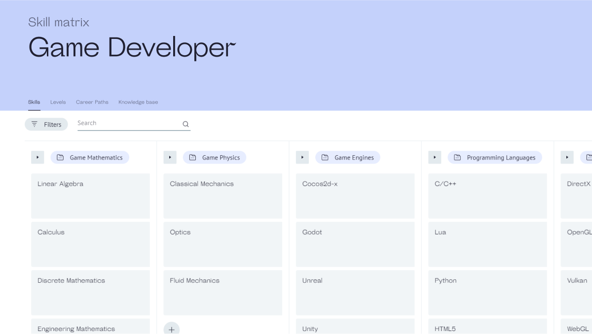Open the Python skill card
592x334 pixels.
pyautogui.click(x=487, y=293)
